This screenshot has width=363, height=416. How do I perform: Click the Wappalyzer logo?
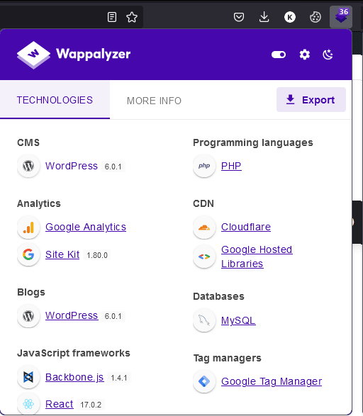[74, 55]
